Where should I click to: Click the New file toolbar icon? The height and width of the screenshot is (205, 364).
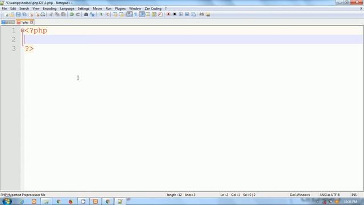coord(6,14)
